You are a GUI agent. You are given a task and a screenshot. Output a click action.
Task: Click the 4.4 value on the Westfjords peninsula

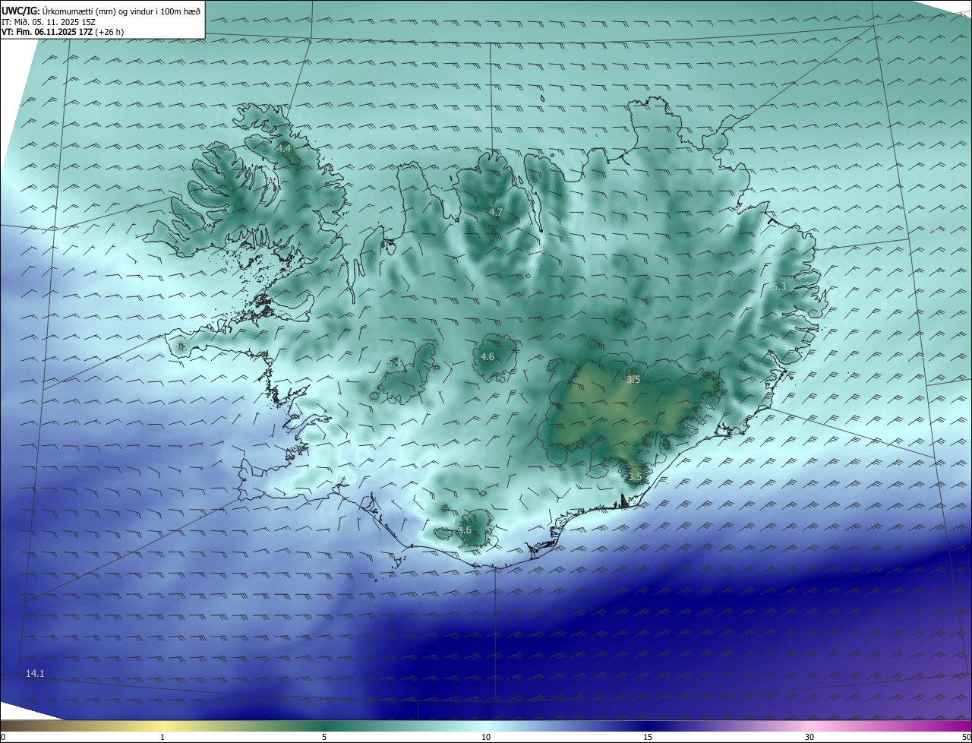pyautogui.click(x=285, y=148)
